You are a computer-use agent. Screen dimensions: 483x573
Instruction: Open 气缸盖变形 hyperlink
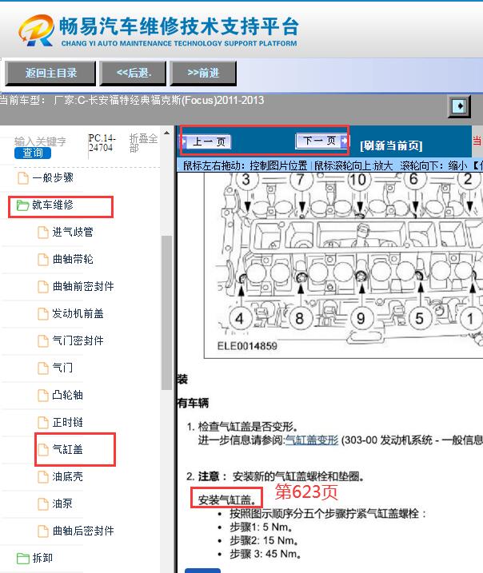312,440
